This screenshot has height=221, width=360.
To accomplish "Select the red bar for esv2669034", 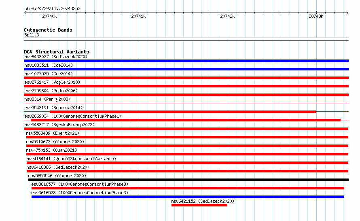I will pyautogui.click(x=186, y=120).
